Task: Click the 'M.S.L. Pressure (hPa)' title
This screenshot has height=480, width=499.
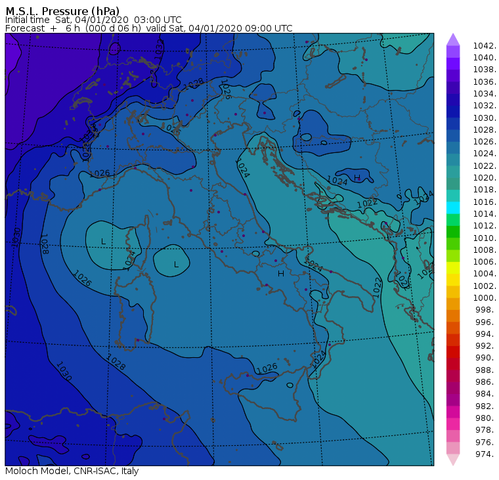Action: pyautogui.click(x=62, y=11)
